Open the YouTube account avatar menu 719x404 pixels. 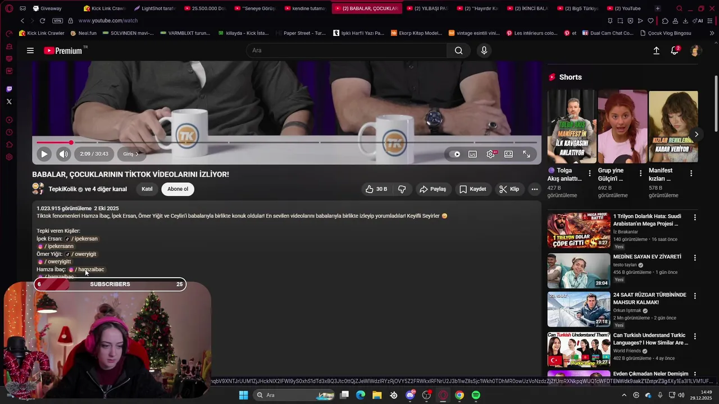(695, 50)
